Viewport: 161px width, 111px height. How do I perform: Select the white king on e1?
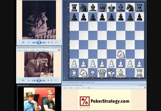(x=111, y=73)
